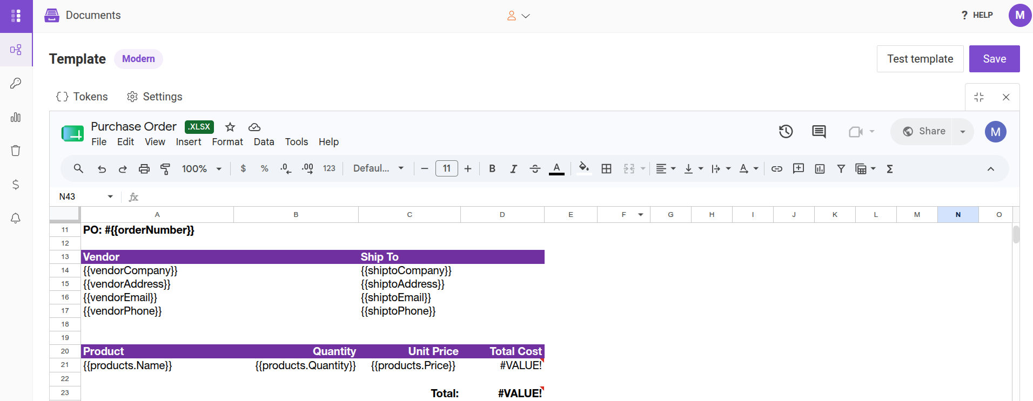This screenshot has height=401, width=1033.
Task: Insert a chart
Action: [820, 169]
